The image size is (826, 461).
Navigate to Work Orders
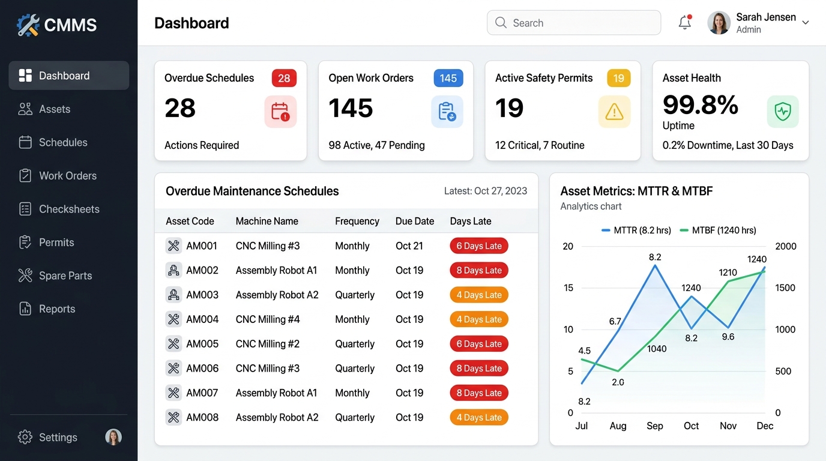(x=69, y=176)
